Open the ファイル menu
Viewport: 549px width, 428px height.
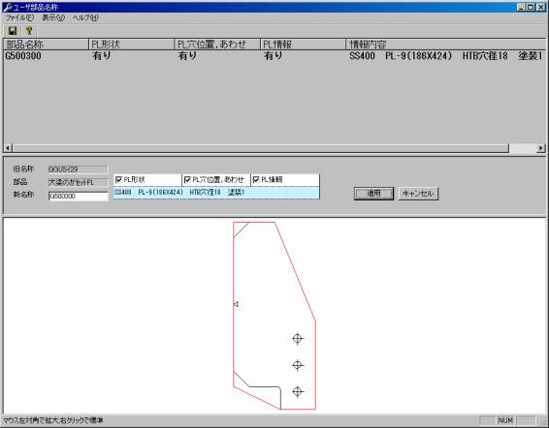coord(19,17)
